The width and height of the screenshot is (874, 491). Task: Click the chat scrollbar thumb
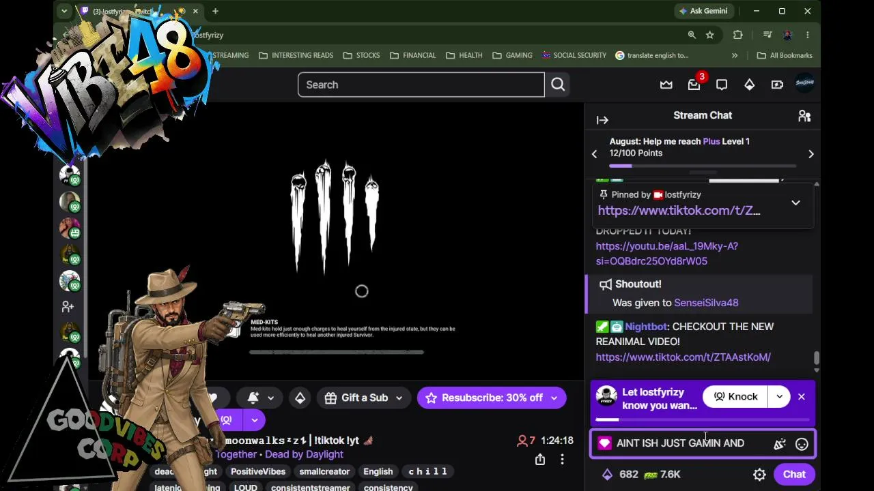click(x=816, y=358)
